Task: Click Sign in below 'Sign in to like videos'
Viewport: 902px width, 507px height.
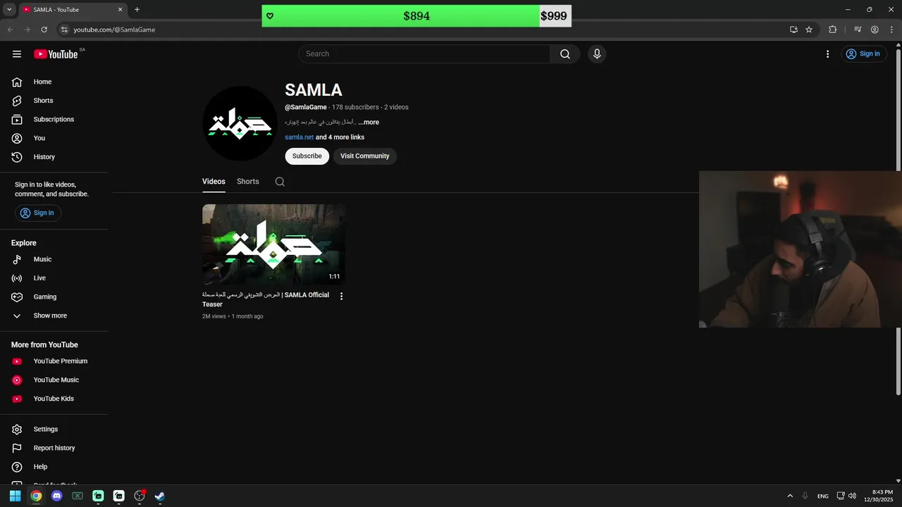Action: coord(38,213)
